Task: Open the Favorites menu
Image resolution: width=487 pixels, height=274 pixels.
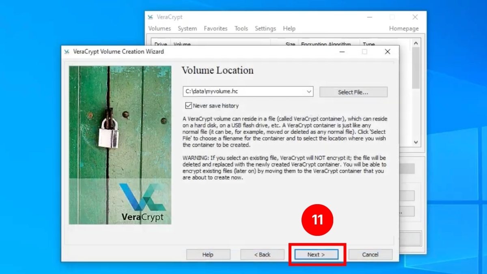Action: coord(215,28)
